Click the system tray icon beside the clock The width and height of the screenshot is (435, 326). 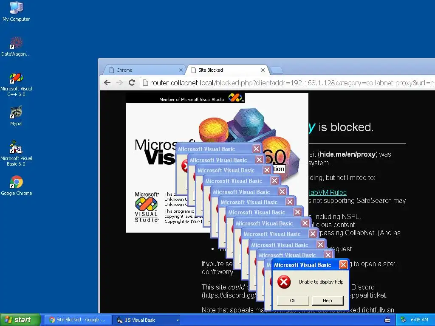[x=403, y=320]
